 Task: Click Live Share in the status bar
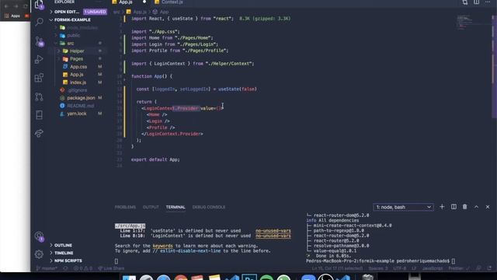111,268
